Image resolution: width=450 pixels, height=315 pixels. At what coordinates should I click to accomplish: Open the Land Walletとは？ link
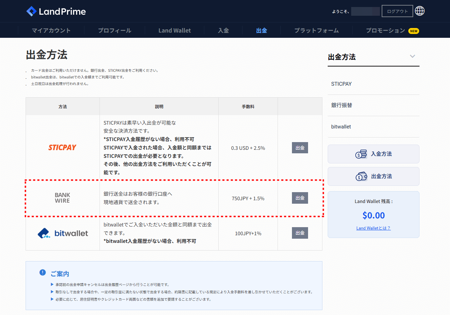(373, 228)
